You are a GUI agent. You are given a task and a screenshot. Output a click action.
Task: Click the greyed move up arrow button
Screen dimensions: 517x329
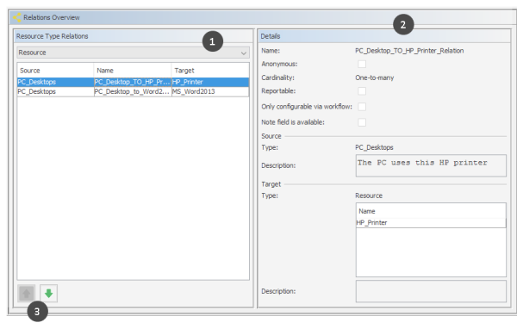tap(27, 293)
